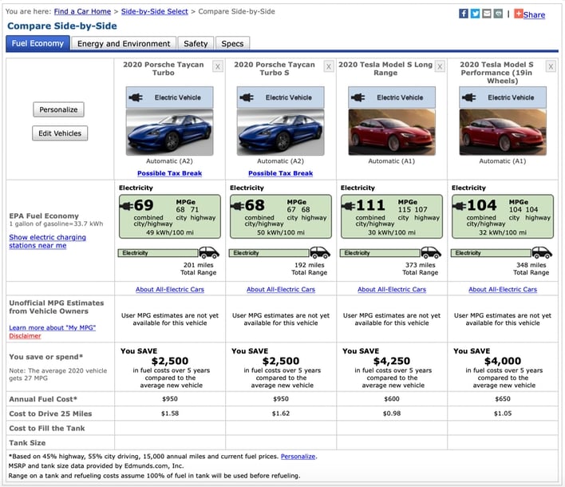565x487 pixels.
Task: Click plug icon next to 104 MPGe
Action: pos(460,206)
